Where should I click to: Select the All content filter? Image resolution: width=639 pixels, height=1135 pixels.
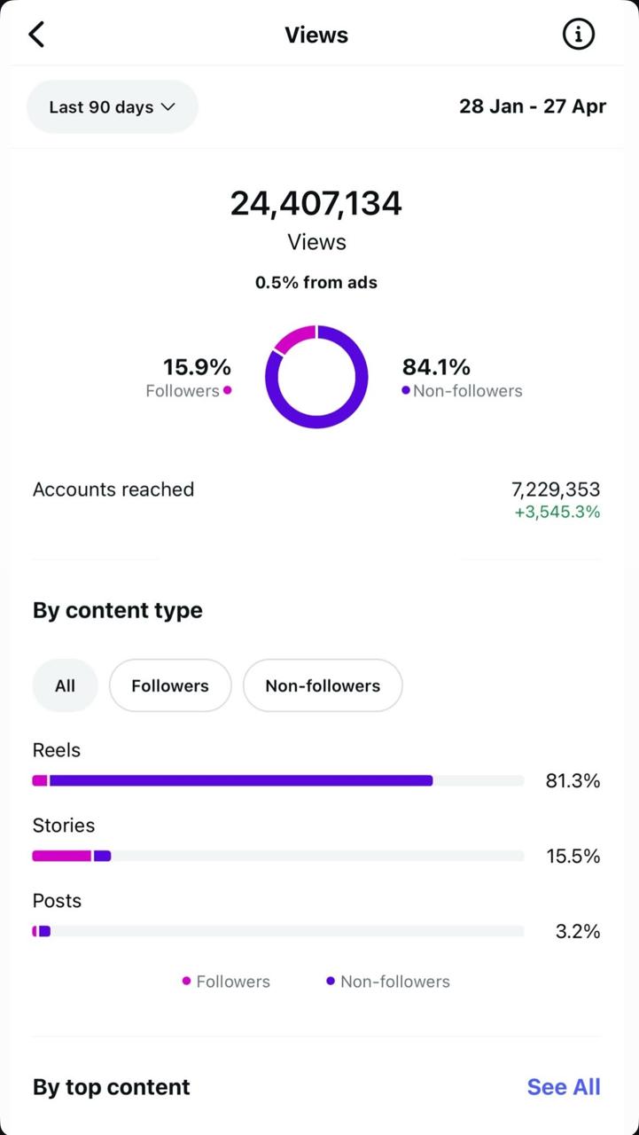pos(65,685)
